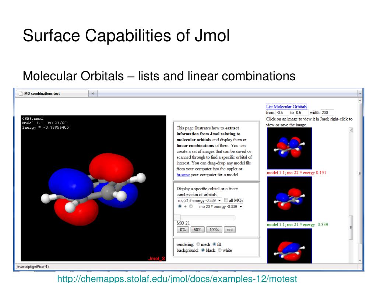Click the thumbnail list scrollbar thumb
This screenshot has width=377, height=283.
[351, 227]
